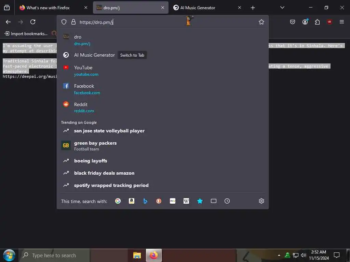Open File Explorer from taskbar
This screenshot has width=350, height=262.
pos(137,255)
